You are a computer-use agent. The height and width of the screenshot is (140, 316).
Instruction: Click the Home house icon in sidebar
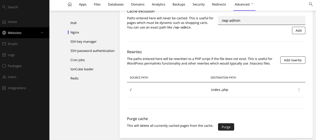[x=4, y=22]
